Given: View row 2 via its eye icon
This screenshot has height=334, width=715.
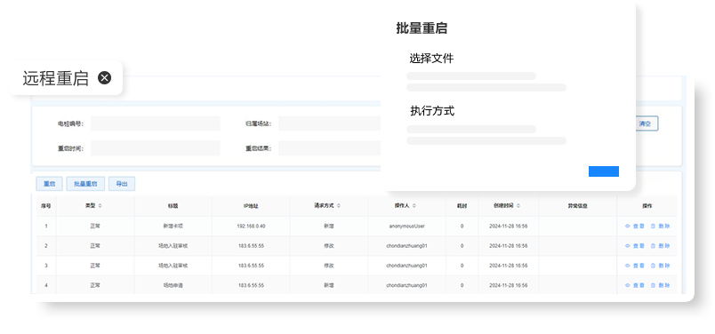Looking at the screenshot, I should 628,245.
